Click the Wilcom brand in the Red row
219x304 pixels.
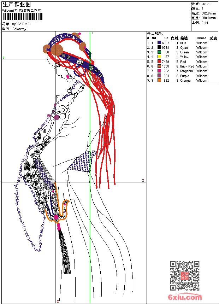point(202,62)
